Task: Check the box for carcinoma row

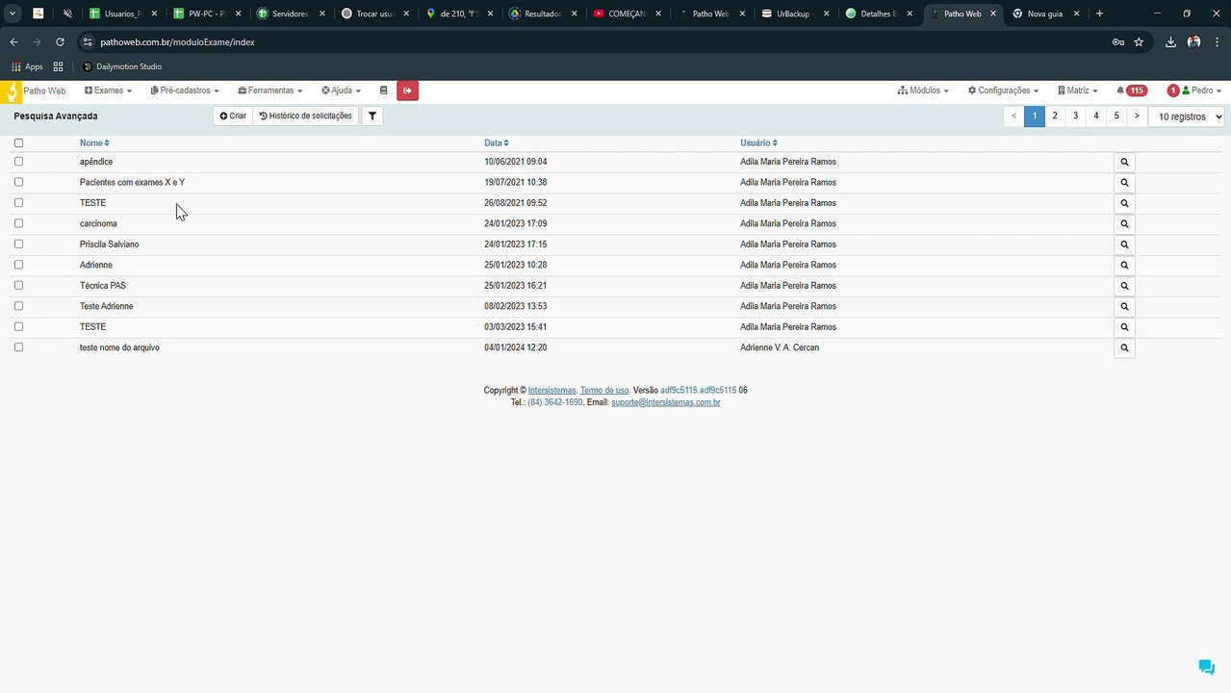Action: click(x=18, y=223)
